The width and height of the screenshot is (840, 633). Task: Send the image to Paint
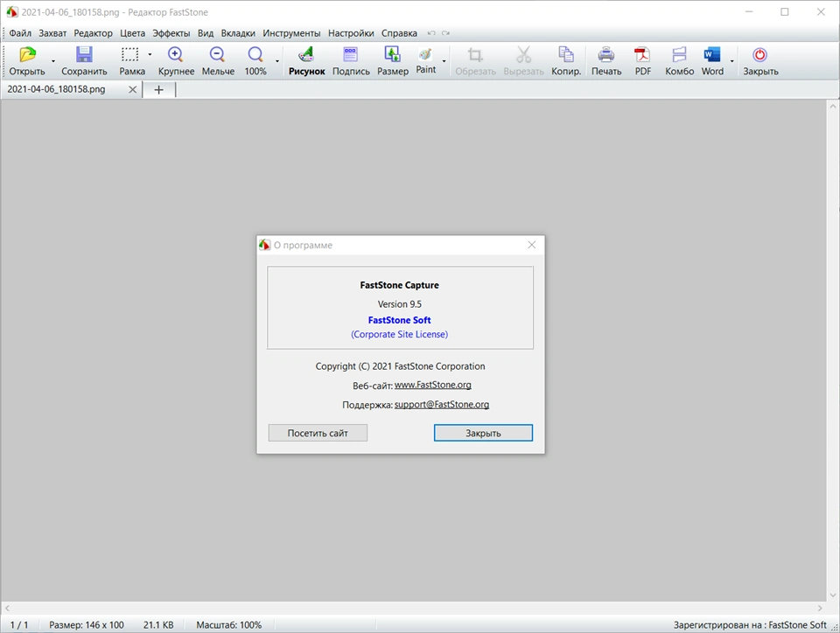click(426, 60)
